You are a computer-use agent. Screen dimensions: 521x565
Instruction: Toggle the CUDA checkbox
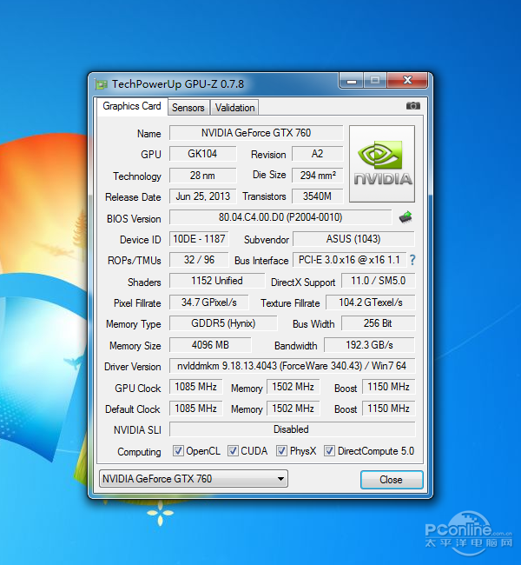[234, 451]
